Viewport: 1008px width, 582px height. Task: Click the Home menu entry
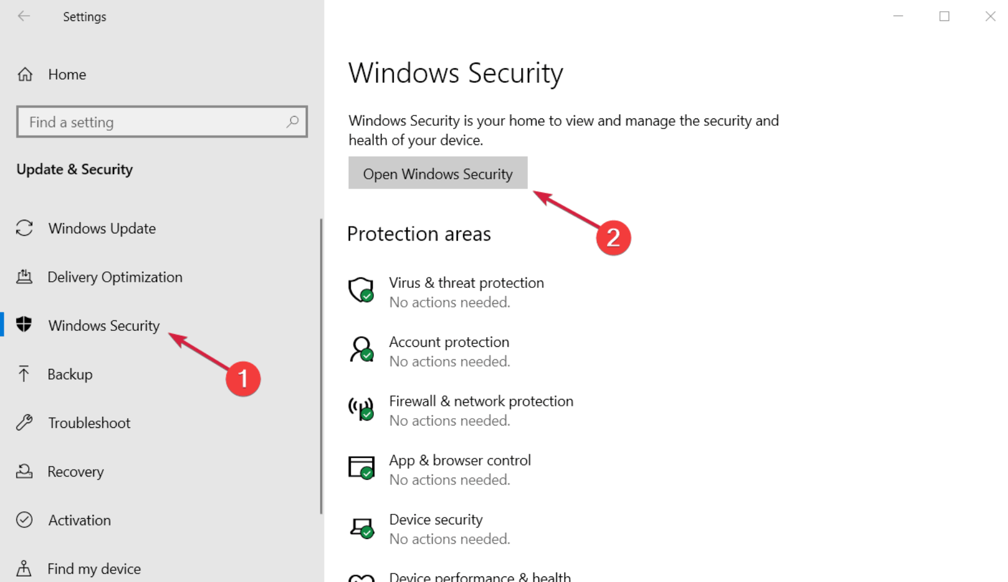67,74
